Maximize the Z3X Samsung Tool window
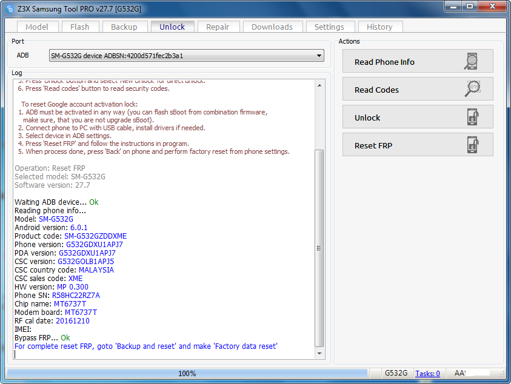Screen dimensions: 511x384 pos(470,6)
